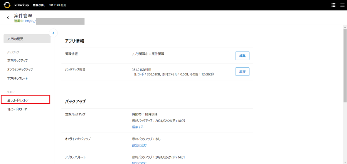Click 編集する link under 定期バックアップ
The width and height of the screenshot is (347, 164).
138,127
